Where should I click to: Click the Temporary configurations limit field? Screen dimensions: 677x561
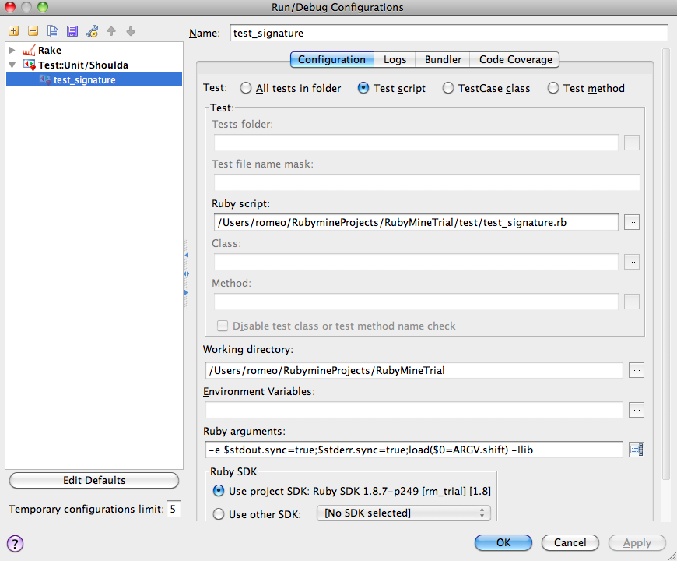(x=174, y=509)
